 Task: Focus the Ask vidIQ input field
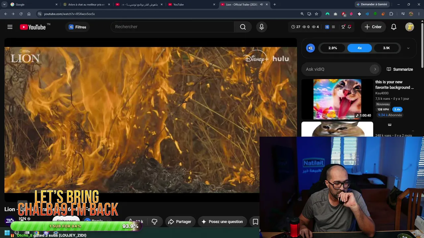click(337, 69)
